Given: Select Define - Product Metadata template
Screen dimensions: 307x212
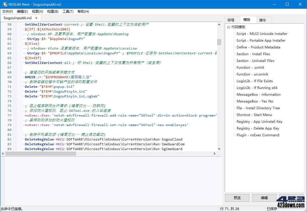Looking at the screenshot, I should click(x=258, y=47).
